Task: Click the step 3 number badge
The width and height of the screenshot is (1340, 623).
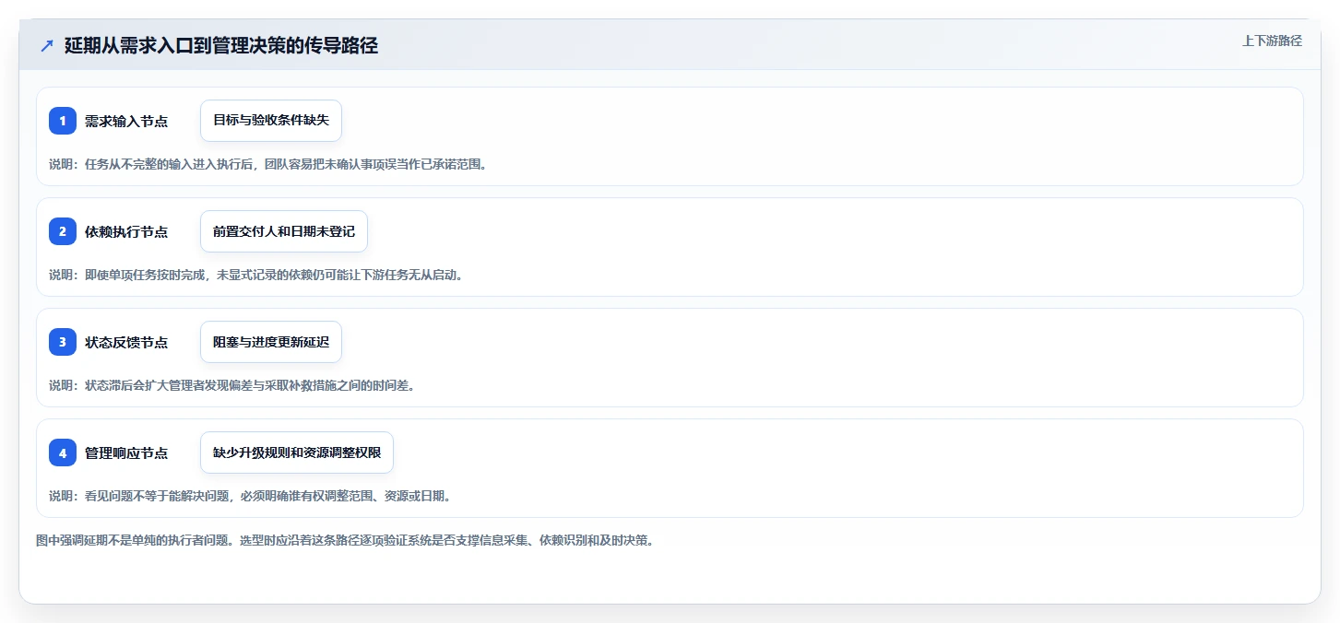Action: tap(63, 342)
